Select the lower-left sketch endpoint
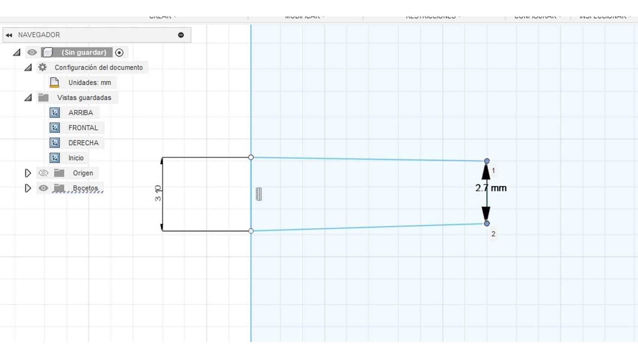The width and height of the screenshot is (638, 351). pos(251,231)
